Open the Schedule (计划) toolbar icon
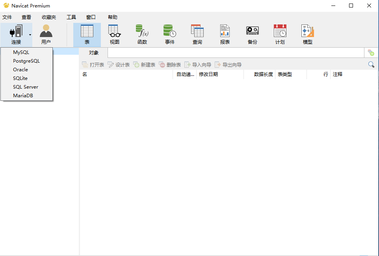 [x=280, y=35]
